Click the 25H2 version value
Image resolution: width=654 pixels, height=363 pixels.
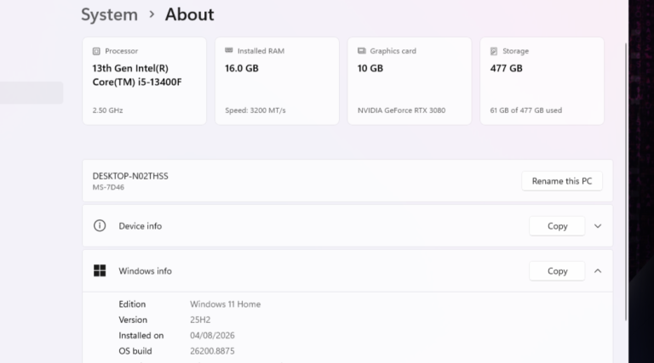point(200,320)
